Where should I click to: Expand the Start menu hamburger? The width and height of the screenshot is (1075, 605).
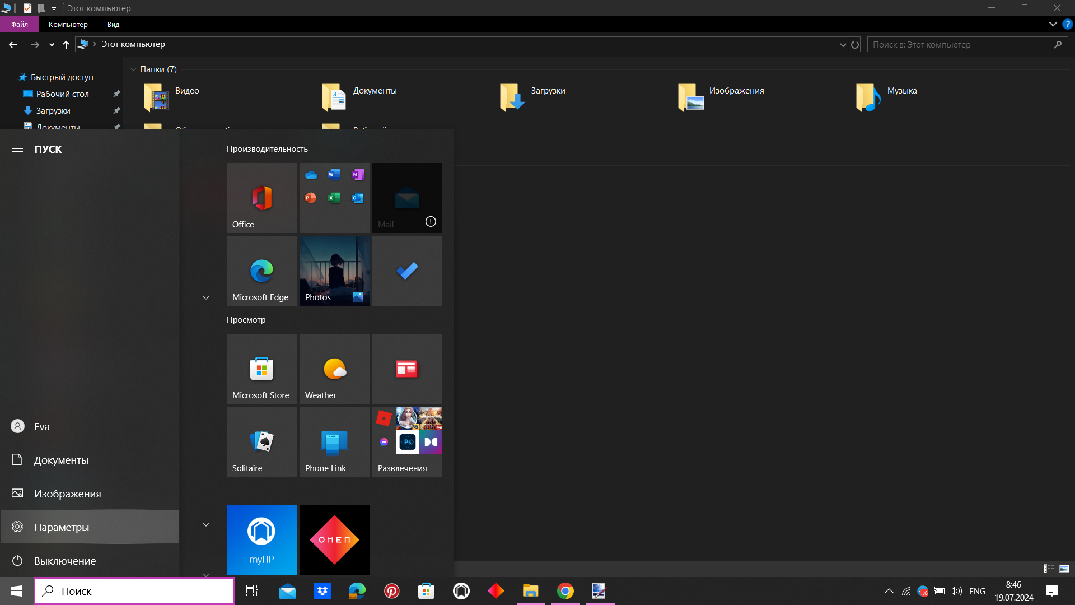coord(17,149)
